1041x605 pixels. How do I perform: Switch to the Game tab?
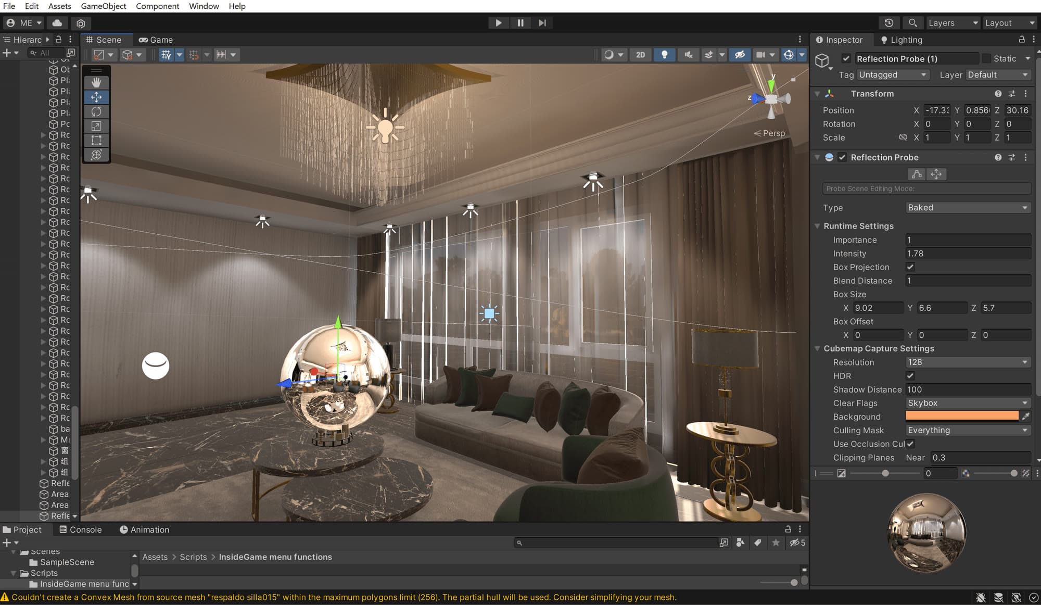click(156, 40)
